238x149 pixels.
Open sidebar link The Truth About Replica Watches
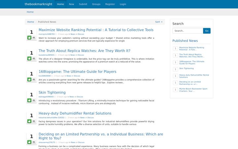click(192, 56)
